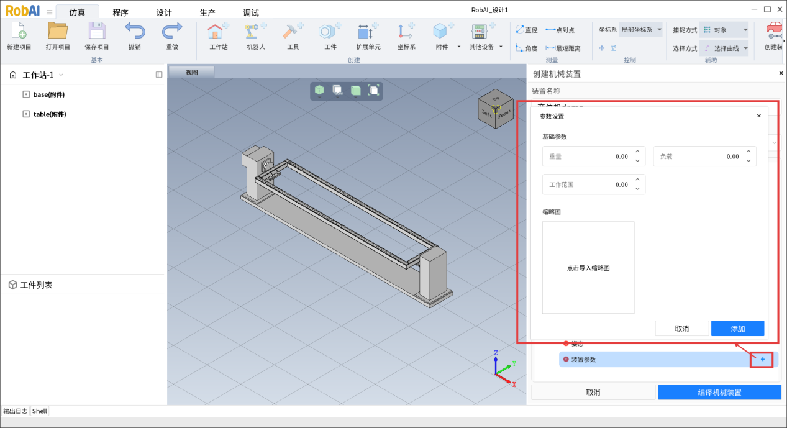The width and height of the screenshot is (787, 428).
Task: Click 取消 beside 编译机械装置
Action: 593,393
